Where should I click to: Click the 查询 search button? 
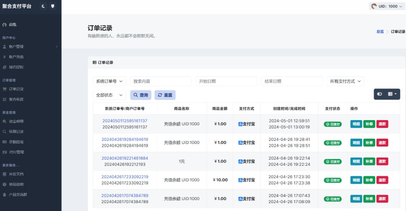[141, 95]
